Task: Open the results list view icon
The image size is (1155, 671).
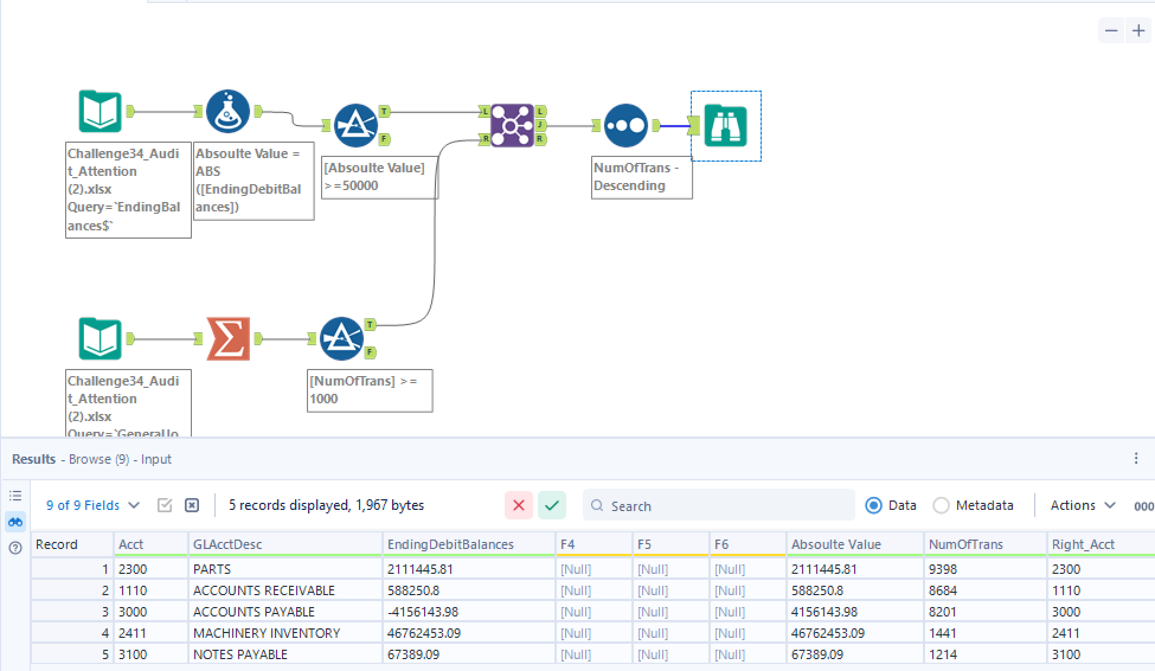Action: click(15, 496)
